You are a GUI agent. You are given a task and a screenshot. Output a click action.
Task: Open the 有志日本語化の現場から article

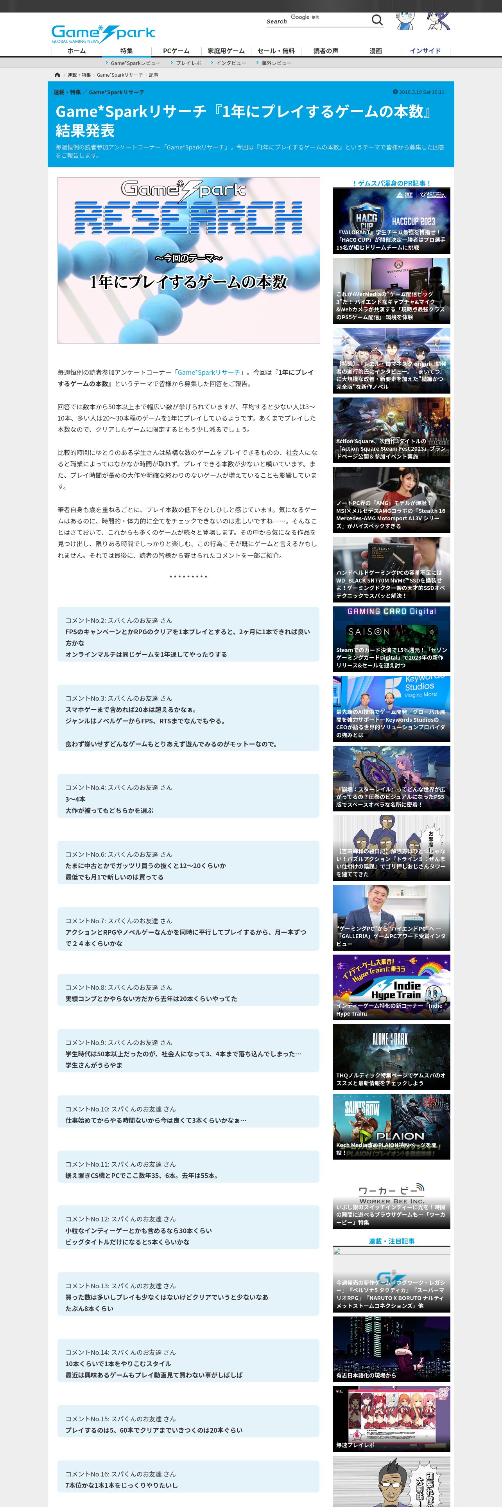(391, 1350)
